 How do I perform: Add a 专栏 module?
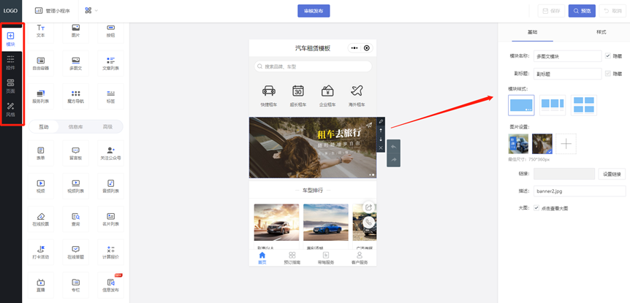point(75,285)
